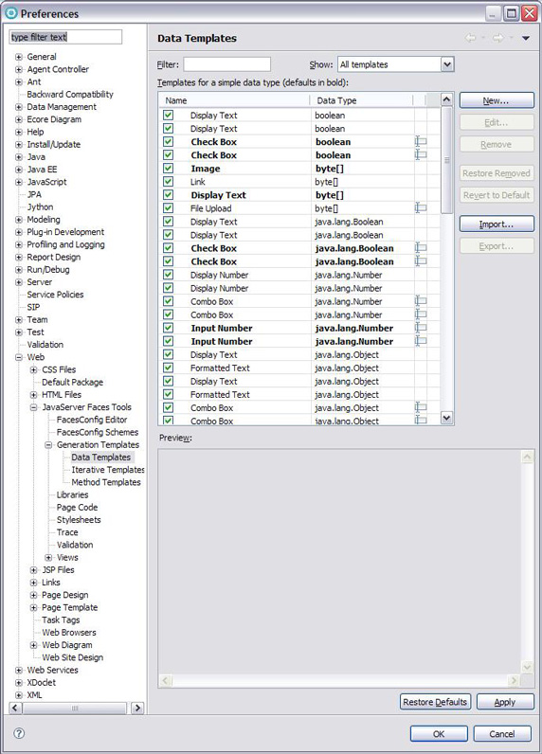Click tree panel horizontal scroll left arrow

(x=15, y=708)
